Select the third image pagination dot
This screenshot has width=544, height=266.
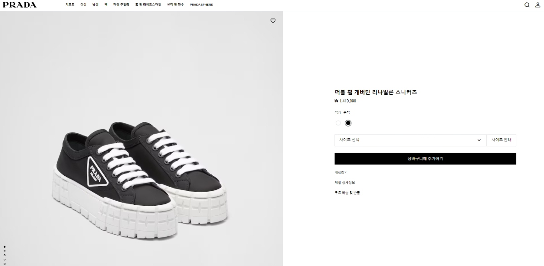click(5, 255)
